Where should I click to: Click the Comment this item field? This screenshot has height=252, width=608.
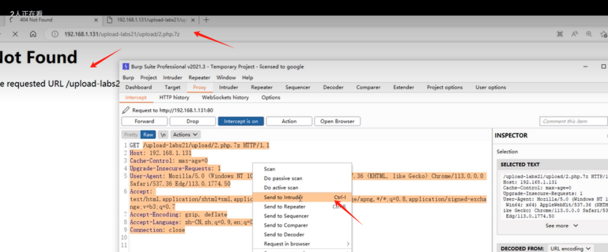click(x=573, y=122)
